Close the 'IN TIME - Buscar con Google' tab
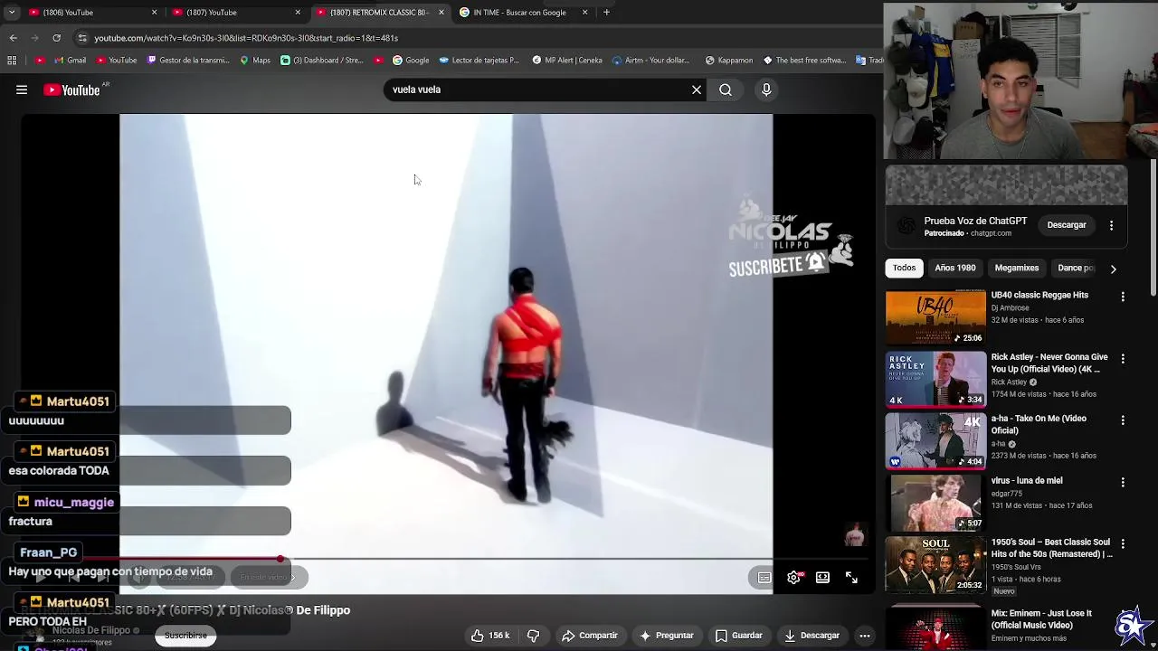The height and width of the screenshot is (651, 1158). point(584,13)
